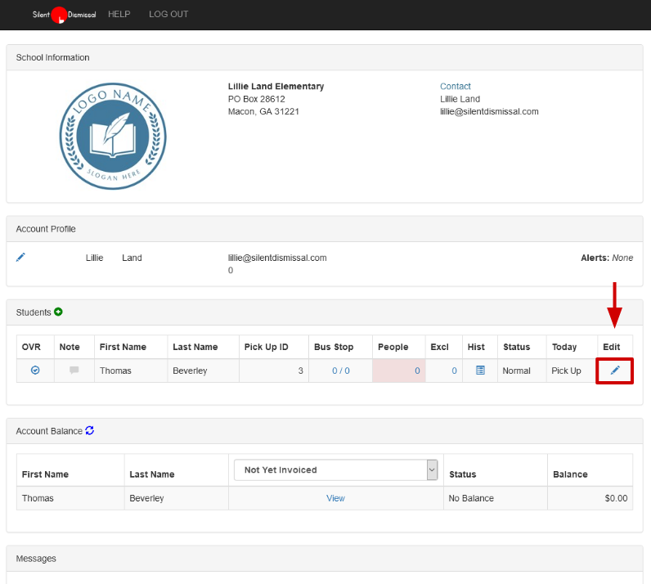Open Bus Stop 0 / 0 link
651x584 pixels.
point(340,371)
